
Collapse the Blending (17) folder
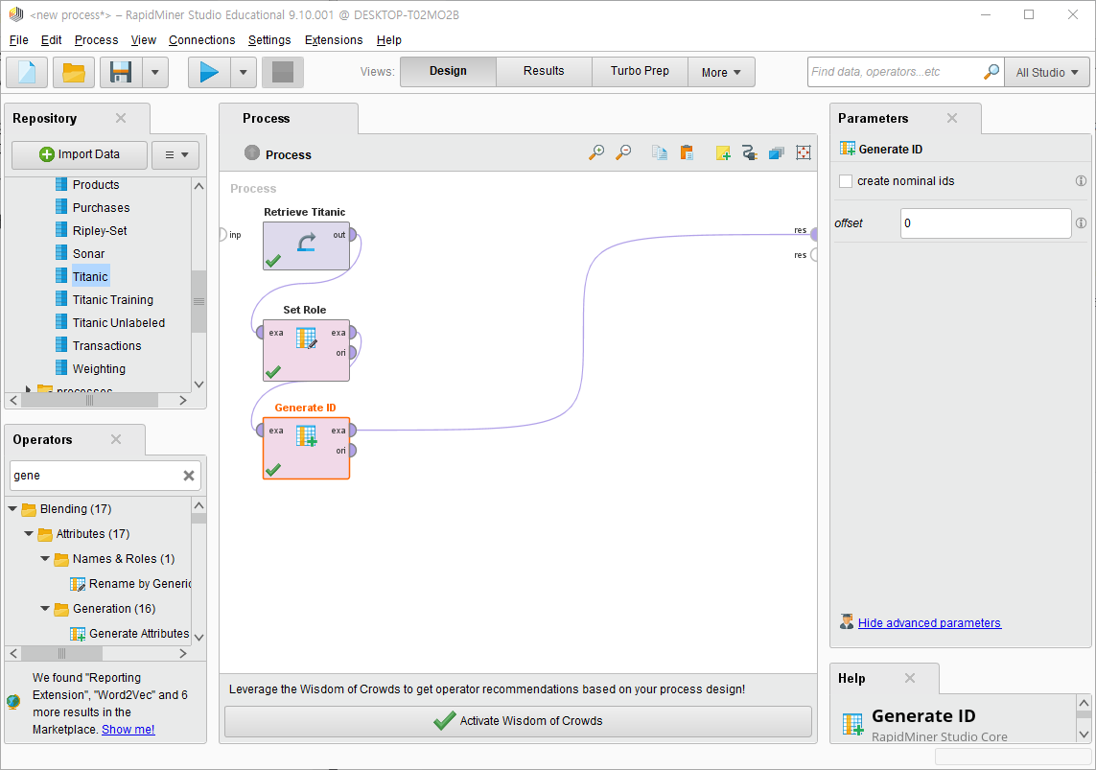coord(12,508)
